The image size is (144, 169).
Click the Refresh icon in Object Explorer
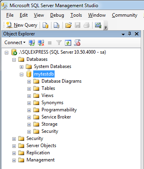coord(68,43)
